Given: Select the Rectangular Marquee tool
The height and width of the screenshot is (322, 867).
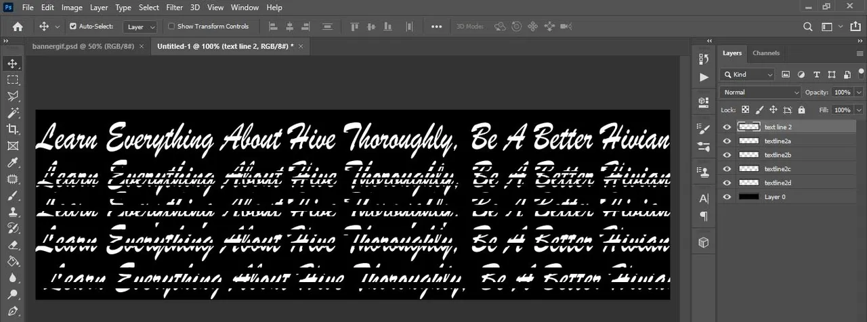Looking at the screenshot, I should 12,80.
